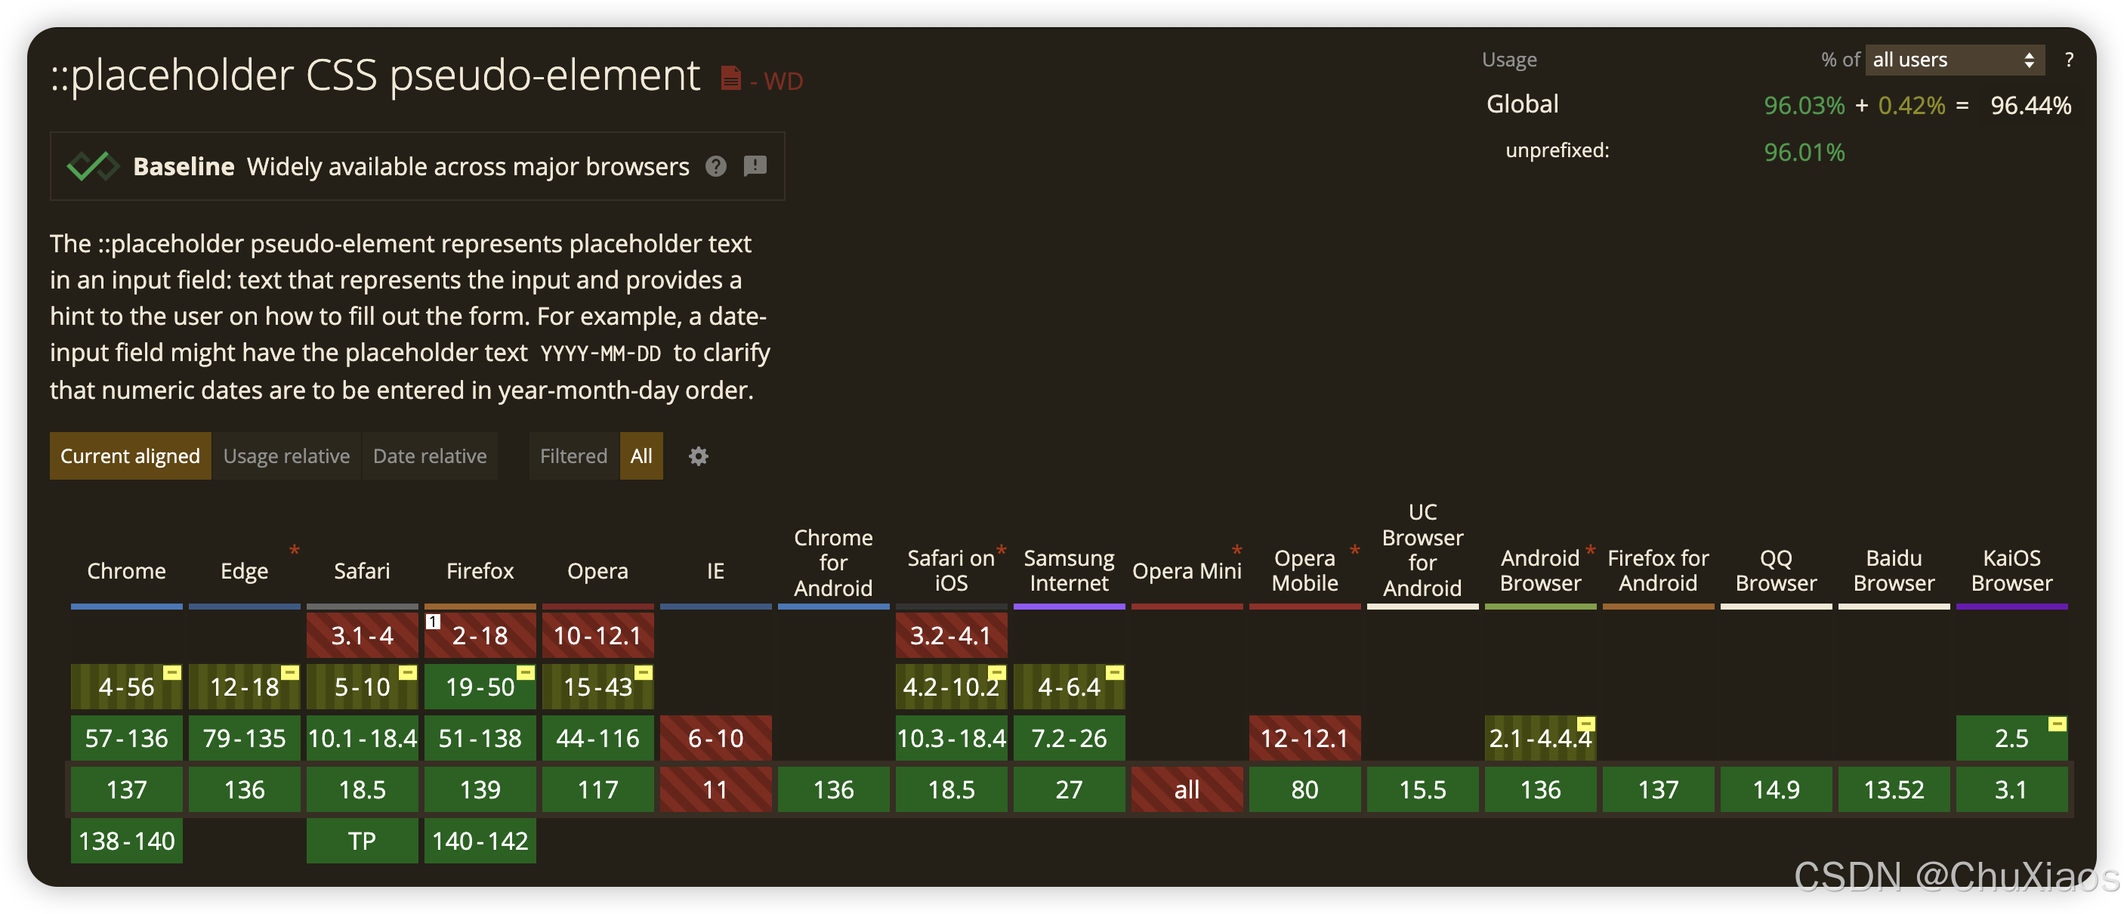The height and width of the screenshot is (914, 2124).
Task: Click the yellow prefix flag on Chrome 4-56
Action: pos(171,672)
